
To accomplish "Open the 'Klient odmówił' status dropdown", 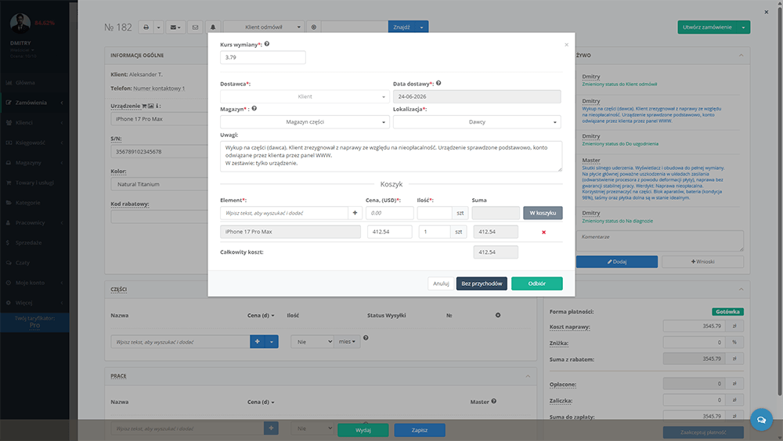I will (x=264, y=27).
